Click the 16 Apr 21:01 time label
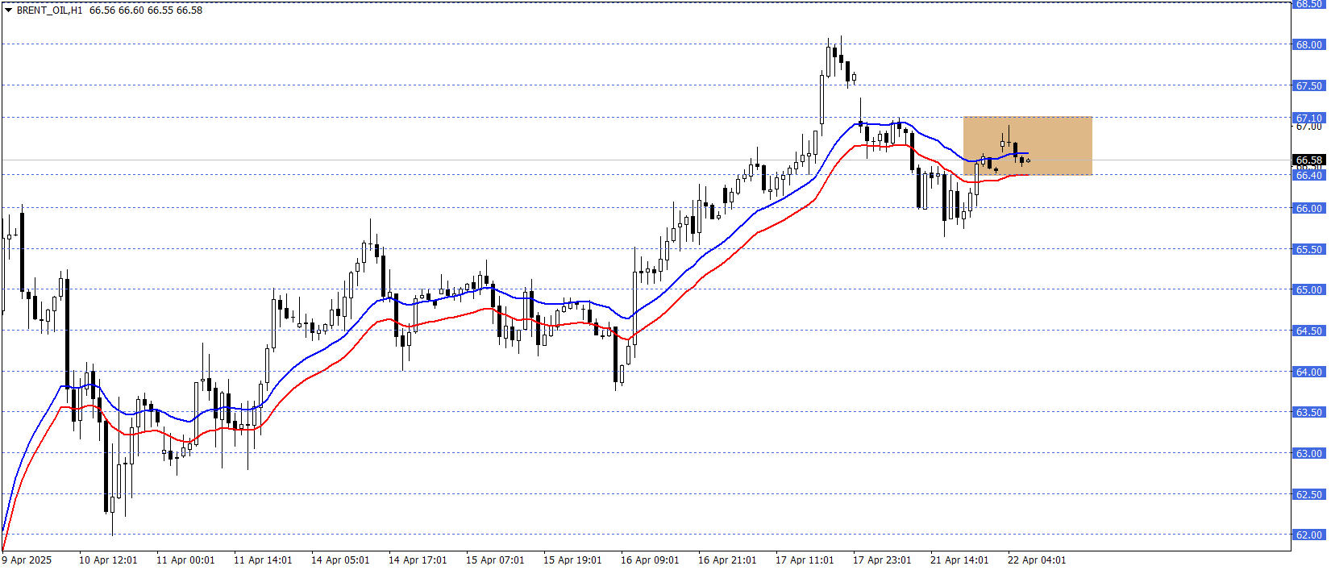Screen dimensions: 1331x570 [x=727, y=560]
